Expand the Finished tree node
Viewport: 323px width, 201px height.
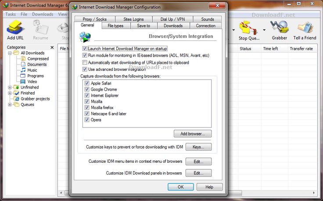pos(10,93)
